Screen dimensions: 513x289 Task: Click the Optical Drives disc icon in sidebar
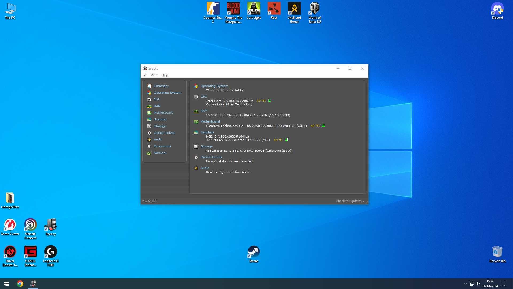tap(149, 133)
